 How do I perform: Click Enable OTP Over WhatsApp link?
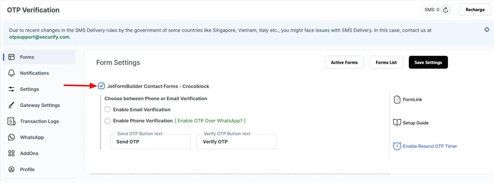210,121
